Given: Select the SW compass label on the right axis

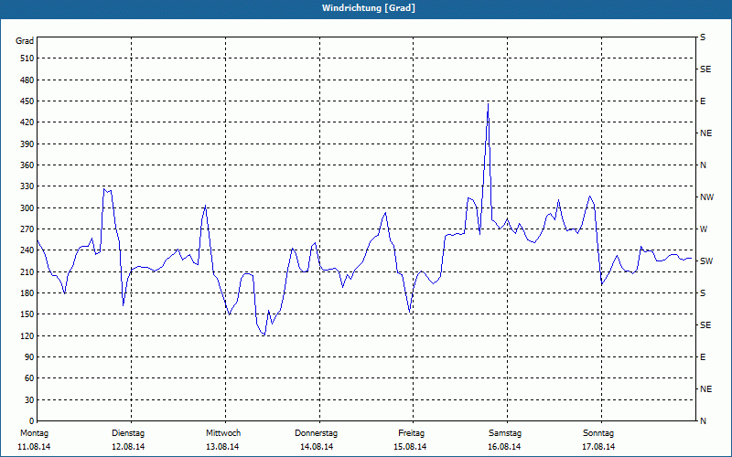Looking at the screenshot, I should tap(706, 261).
